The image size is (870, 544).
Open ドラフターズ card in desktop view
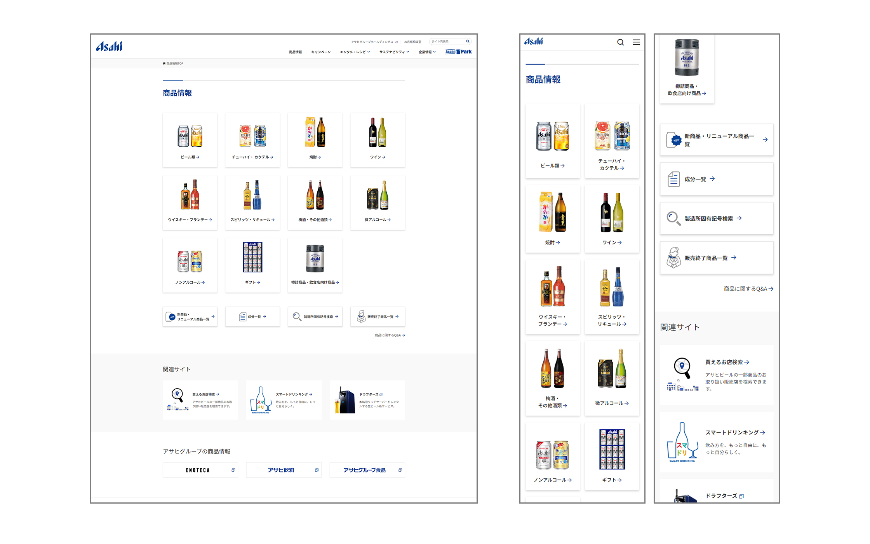(x=367, y=400)
